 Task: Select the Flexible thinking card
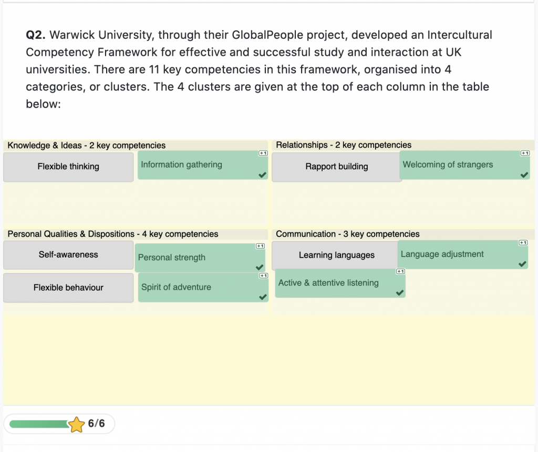click(68, 167)
